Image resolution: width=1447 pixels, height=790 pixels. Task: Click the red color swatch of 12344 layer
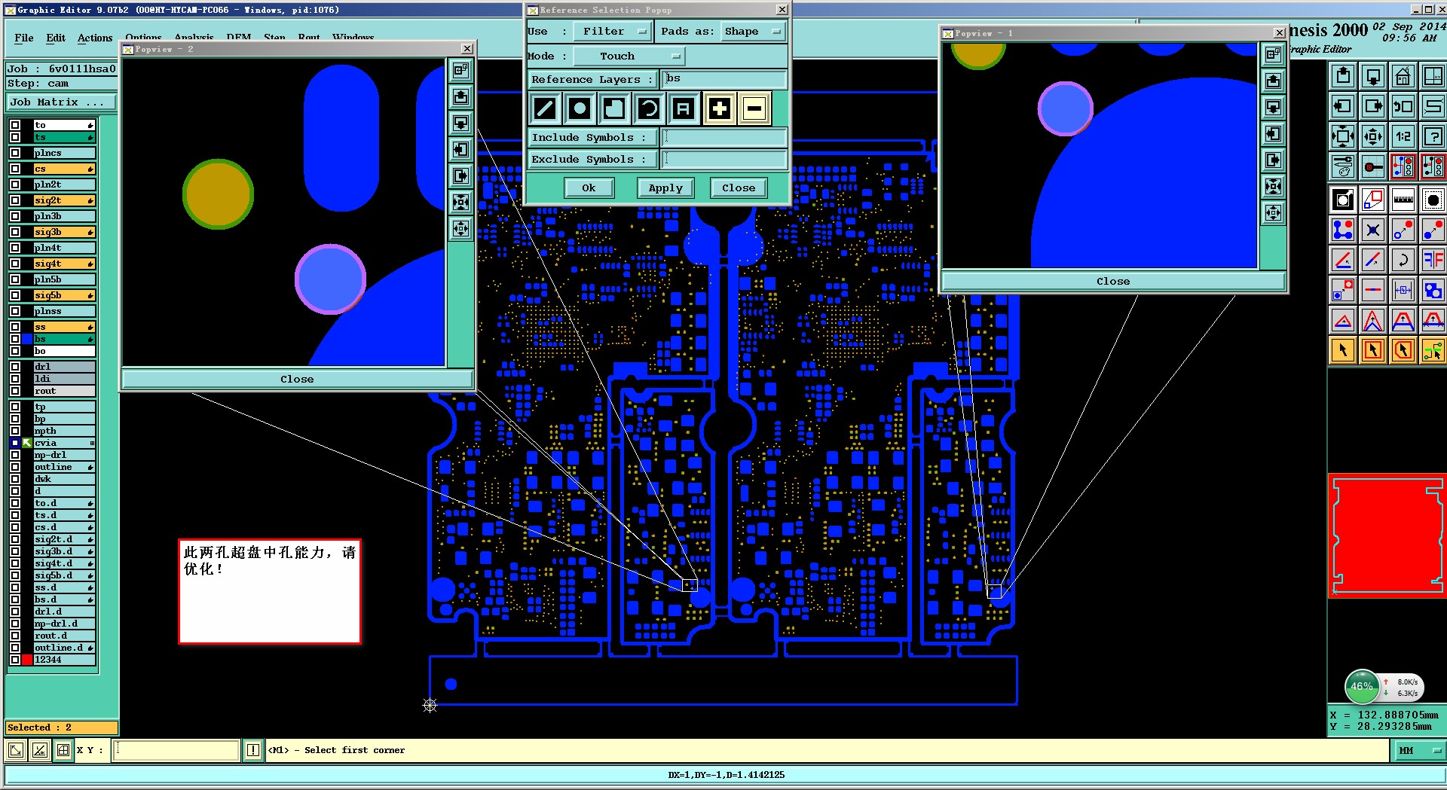coord(27,660)
